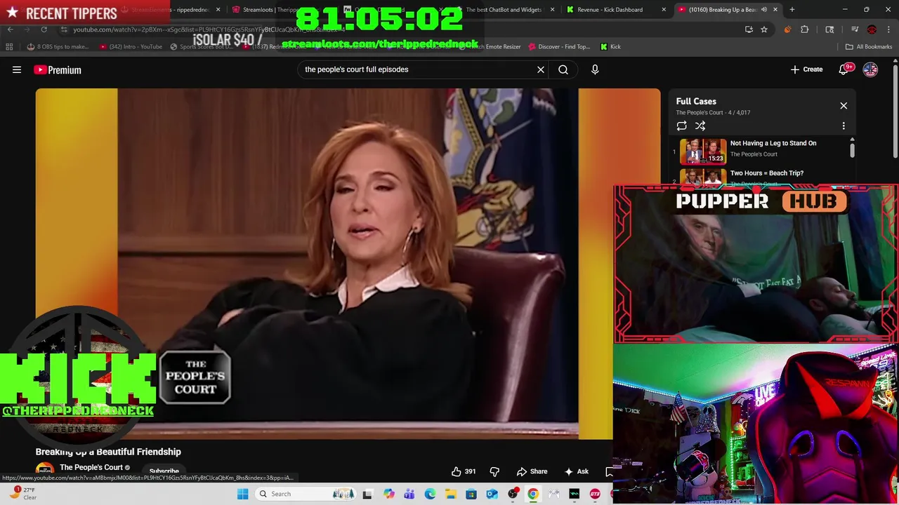Click the address bar URL

209,29
